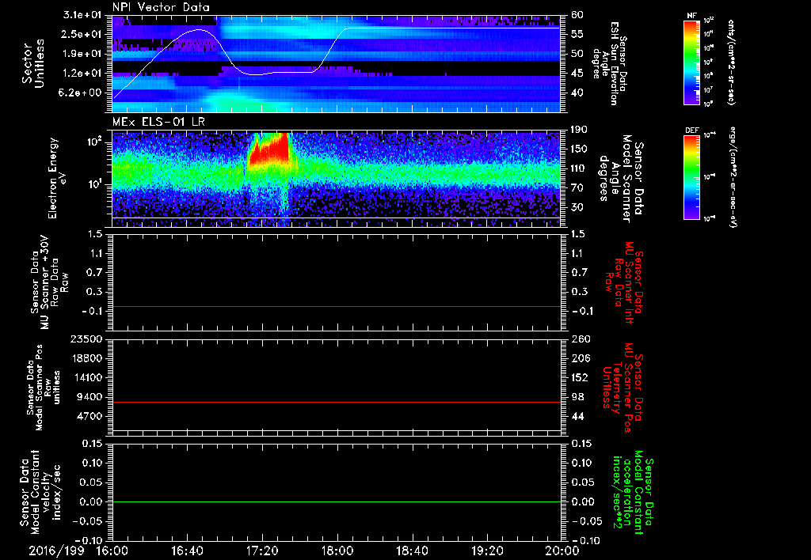Click the 'Model Scanner Angle degrees' axis label
The height and width of the screenshot is (560, 811).
[x=621, y=178]
